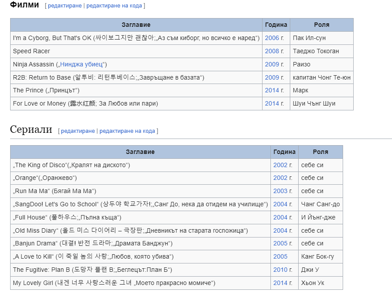Click 'редактиране' link beside Сериали heading
392x296 pixels.
[x=78, y=131]
